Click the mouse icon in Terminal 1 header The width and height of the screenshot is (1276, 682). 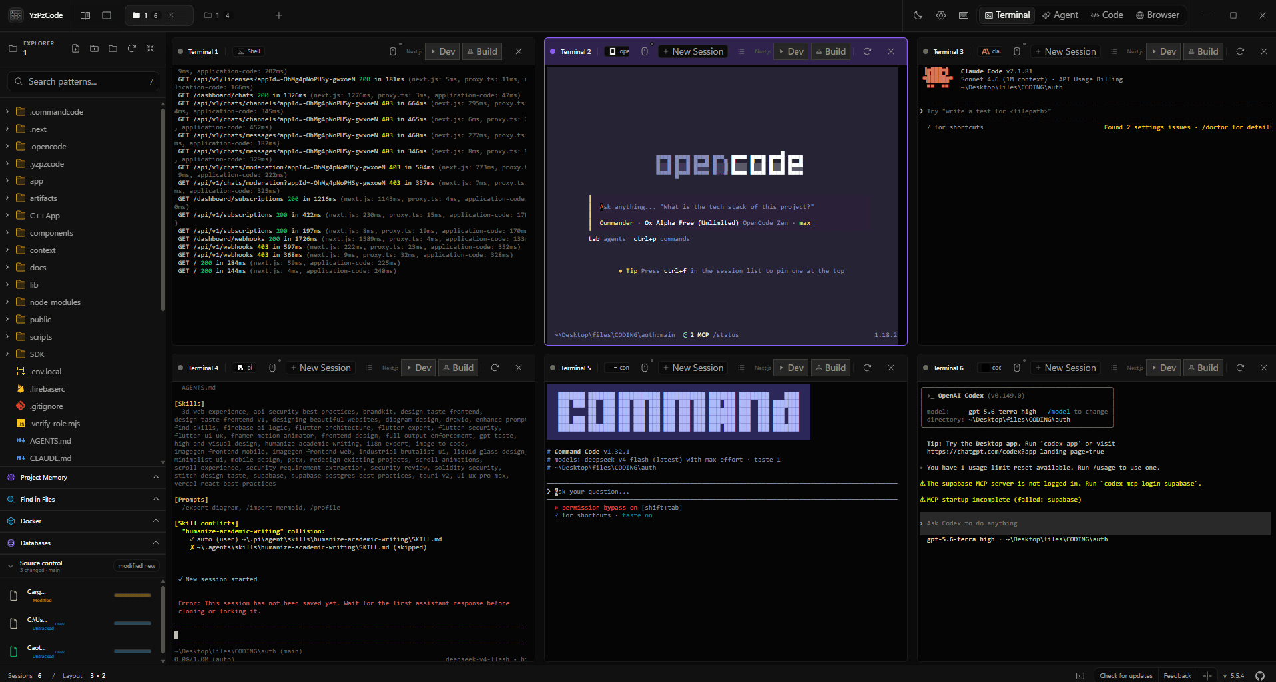coord(392,51)
